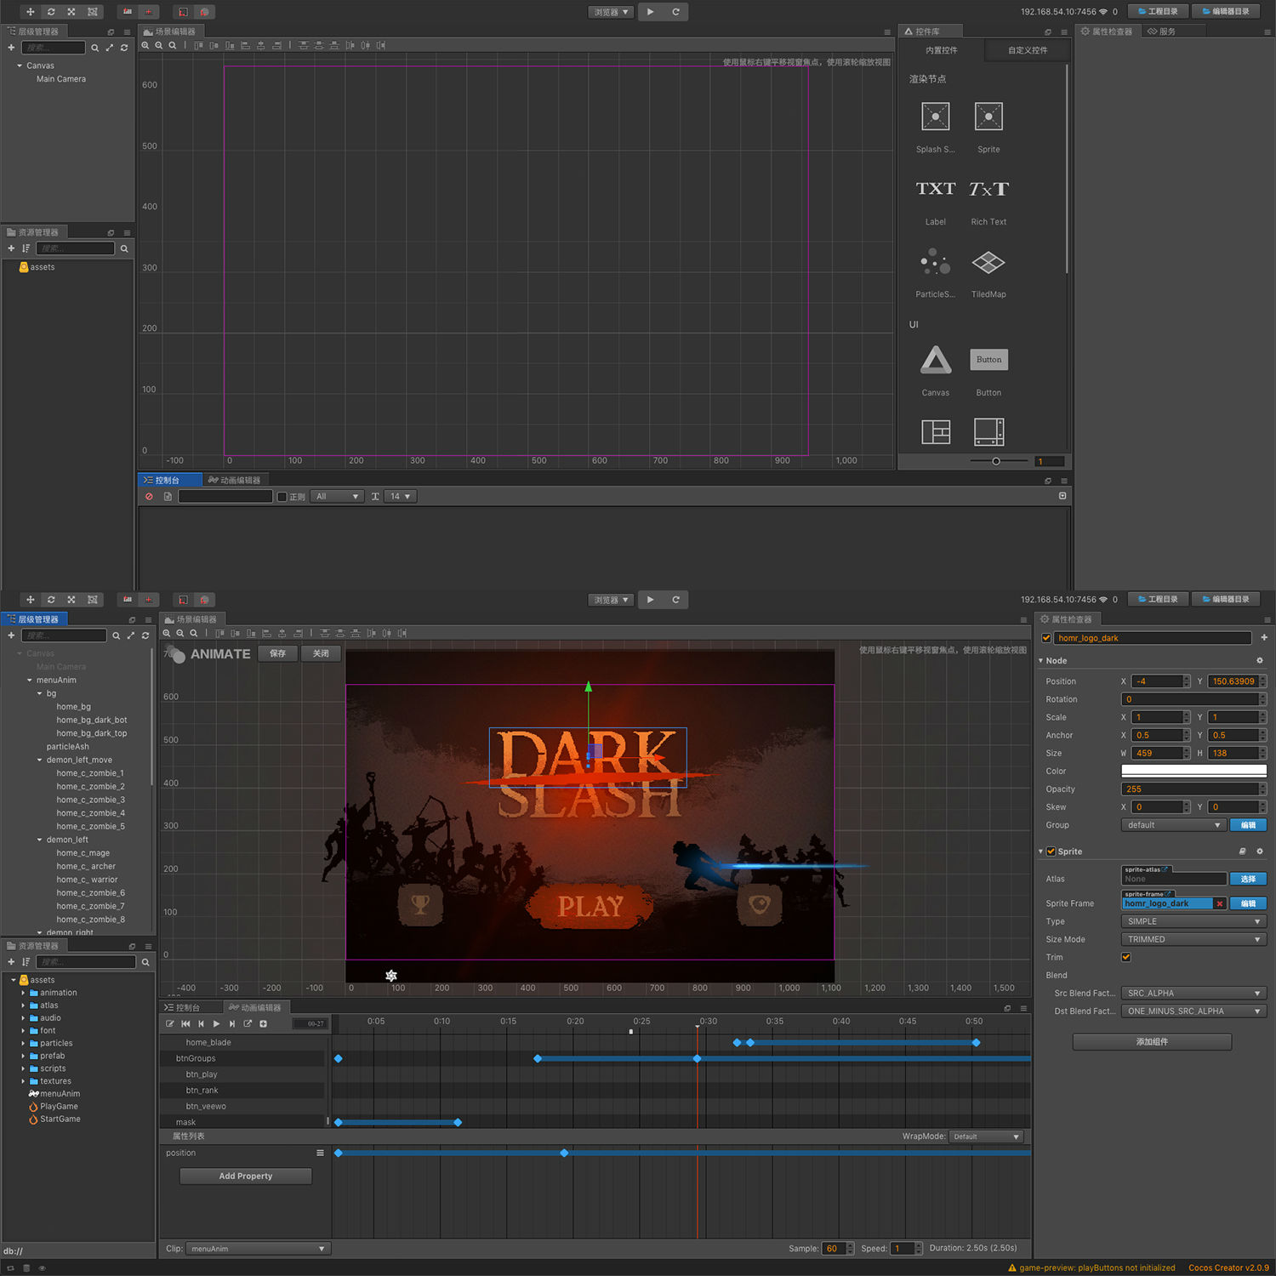The height and width of the screenshot is (1276, 1276).
Task: Click the white Color swatch
Action: 1193,771
